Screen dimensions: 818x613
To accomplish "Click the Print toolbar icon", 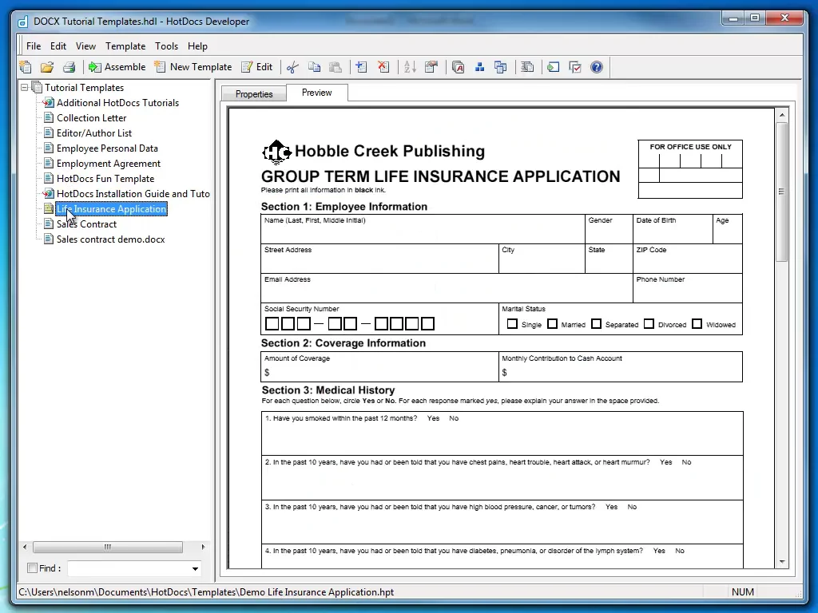I will click(69, 67).
